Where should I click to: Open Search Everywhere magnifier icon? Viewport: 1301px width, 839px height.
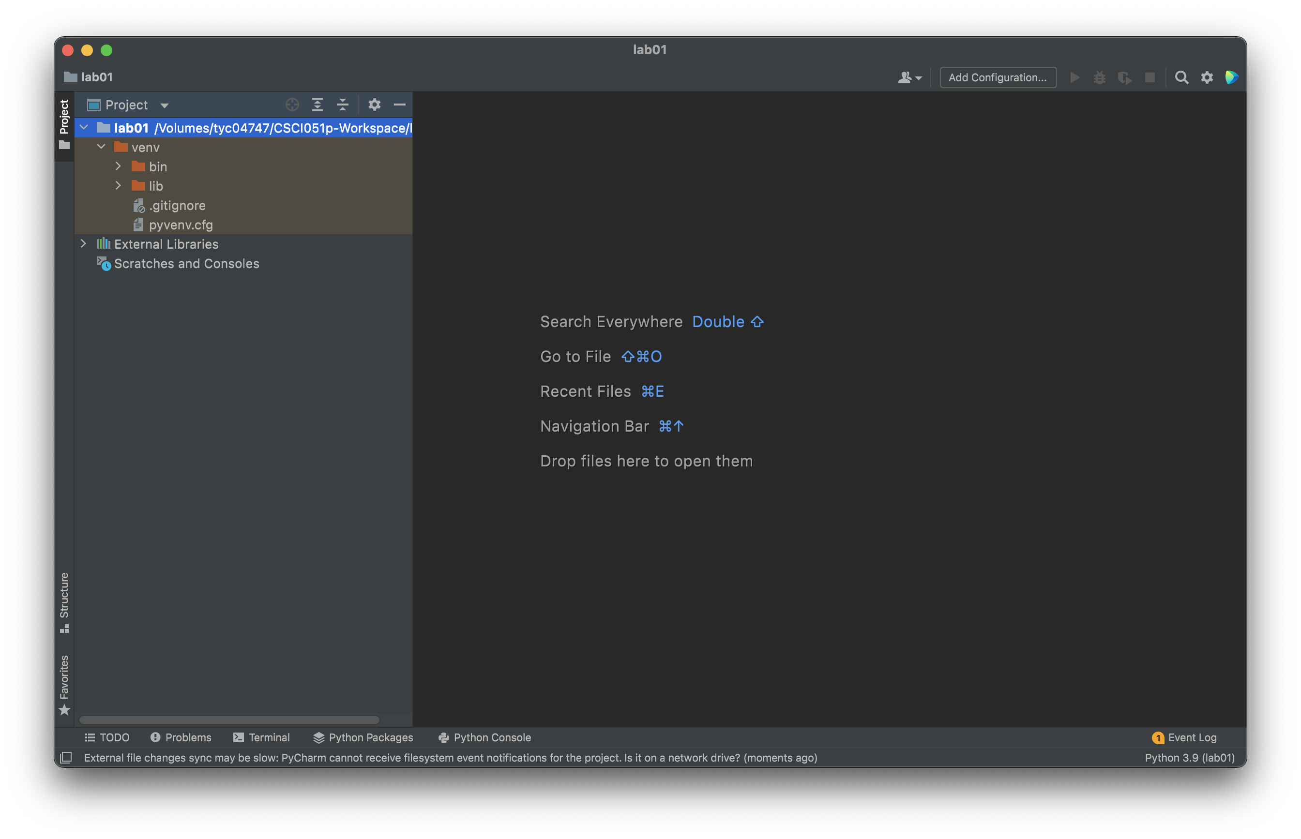(x=1181, y=77)
